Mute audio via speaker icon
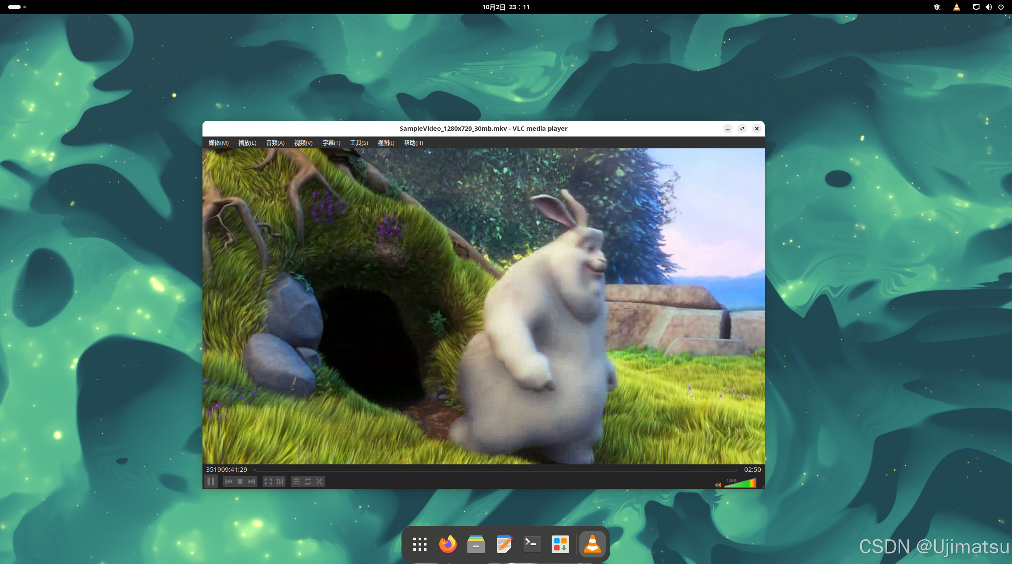Screen dimensions: 1012x564 click(718, 485)
